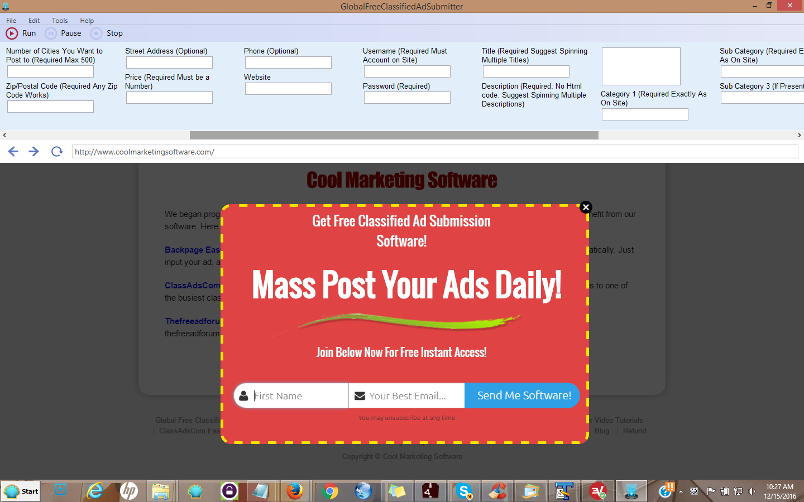
Task: Go back using browser back arrow
Action: [13, 152]
